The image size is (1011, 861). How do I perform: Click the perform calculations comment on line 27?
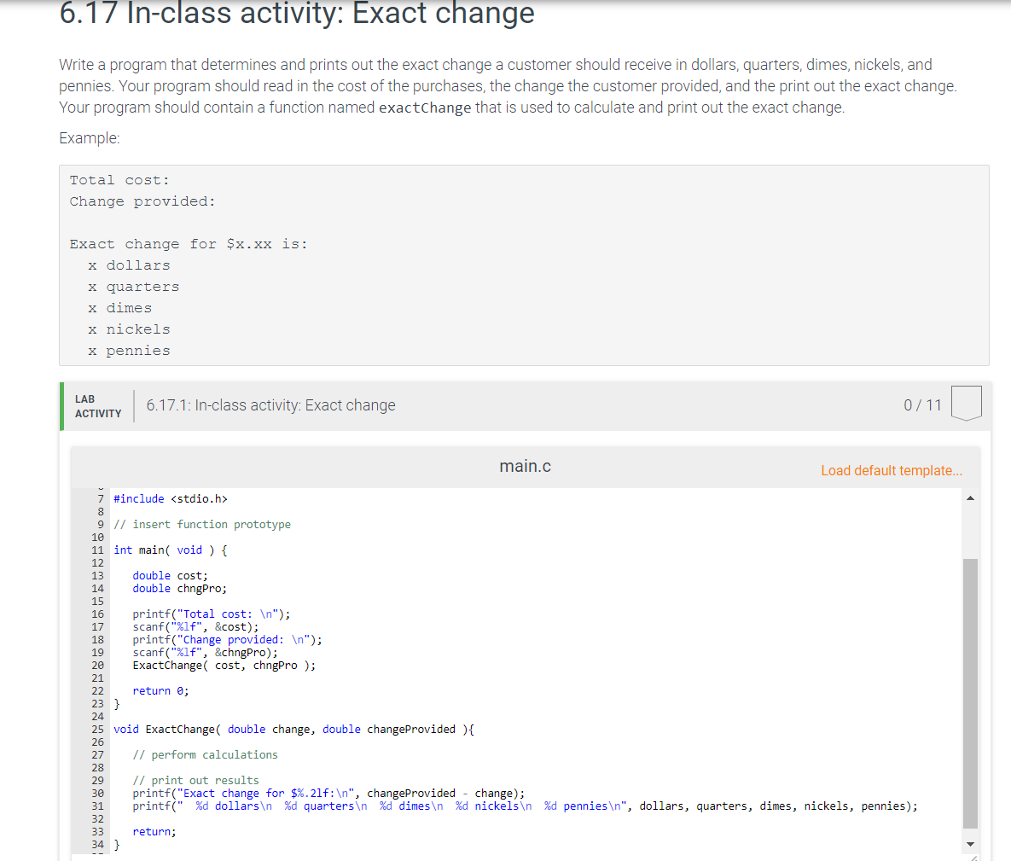[205, 754]
